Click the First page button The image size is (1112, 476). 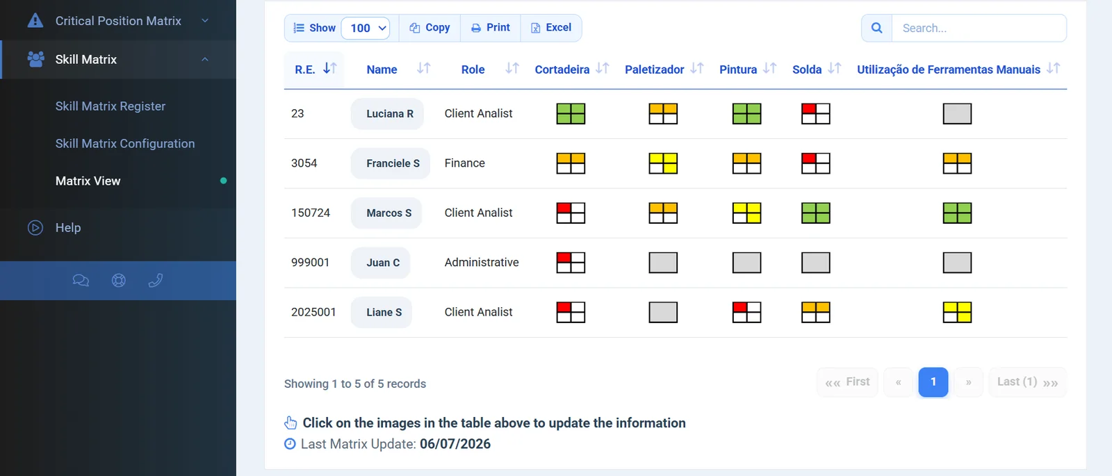click(x=848, y=382)
